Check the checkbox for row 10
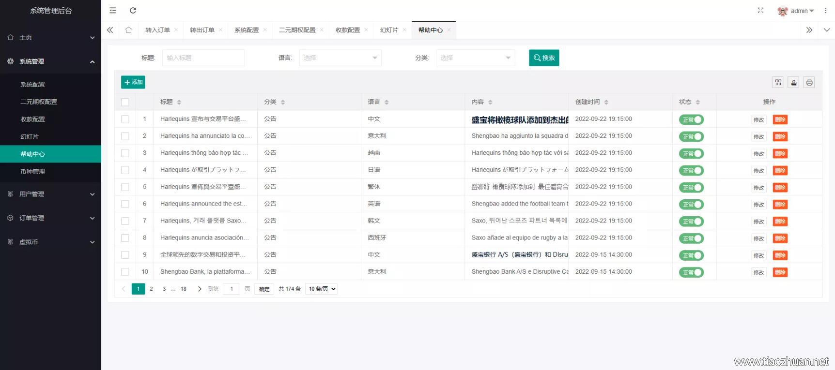The height and width of the screenshot is (370, 835). (x=125, y=272)
